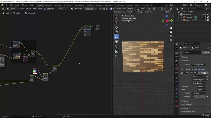Choose the Annotate tool

coord(116,47)
